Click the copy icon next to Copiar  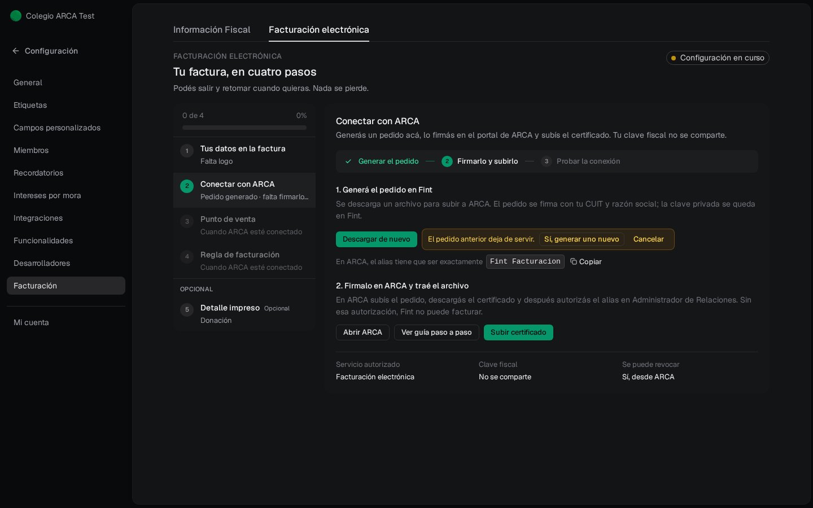(574, 261)
